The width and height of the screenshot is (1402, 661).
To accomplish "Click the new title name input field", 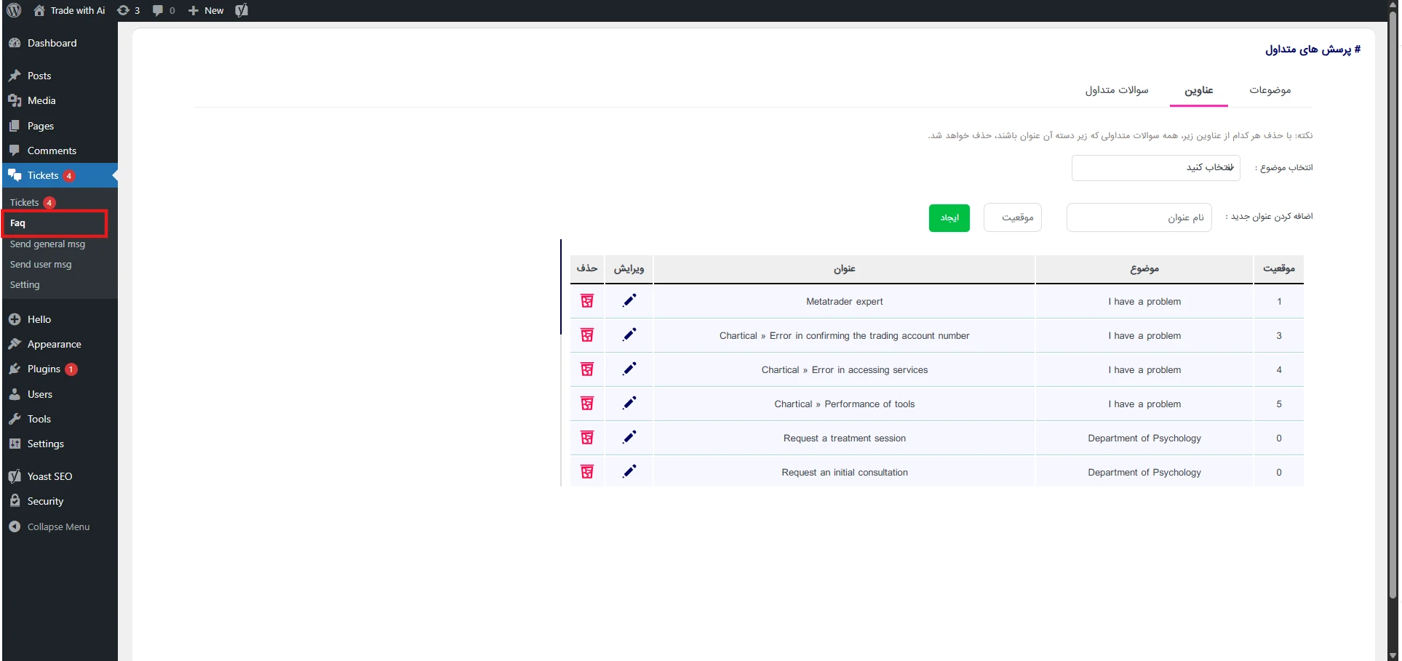I will click(1139, 217).
